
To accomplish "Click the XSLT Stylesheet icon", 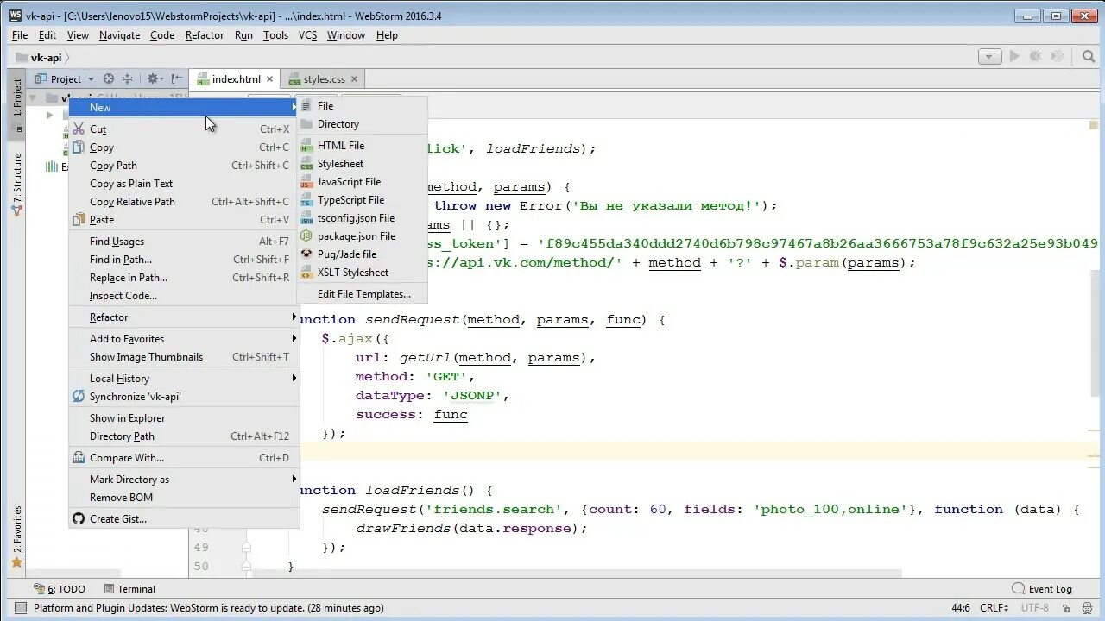I will pos(306,273).
